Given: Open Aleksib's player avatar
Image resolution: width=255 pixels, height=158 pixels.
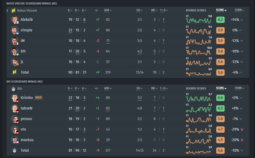Looking at the screenshot, I should tap(15, 20).
